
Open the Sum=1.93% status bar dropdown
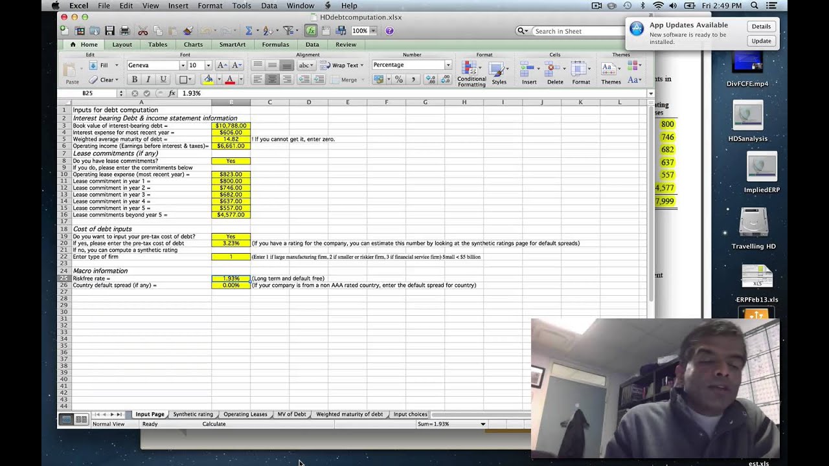(483, 424)
